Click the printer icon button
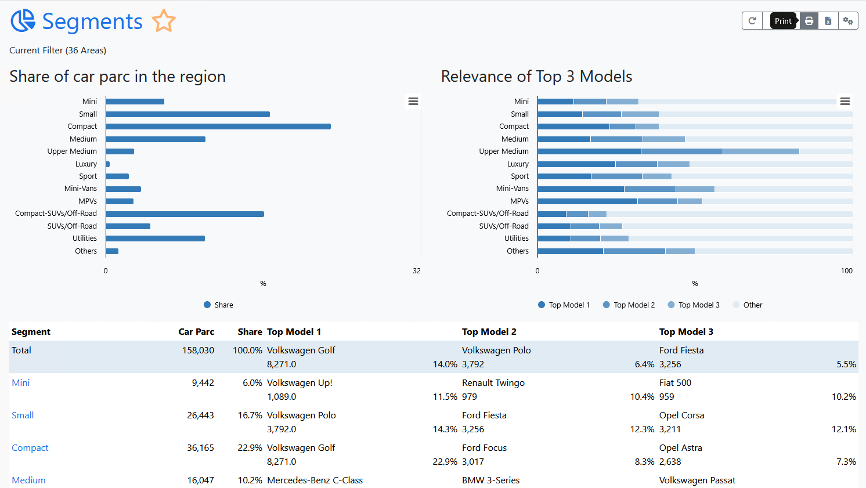866x488 pixels. coord(809,21)
